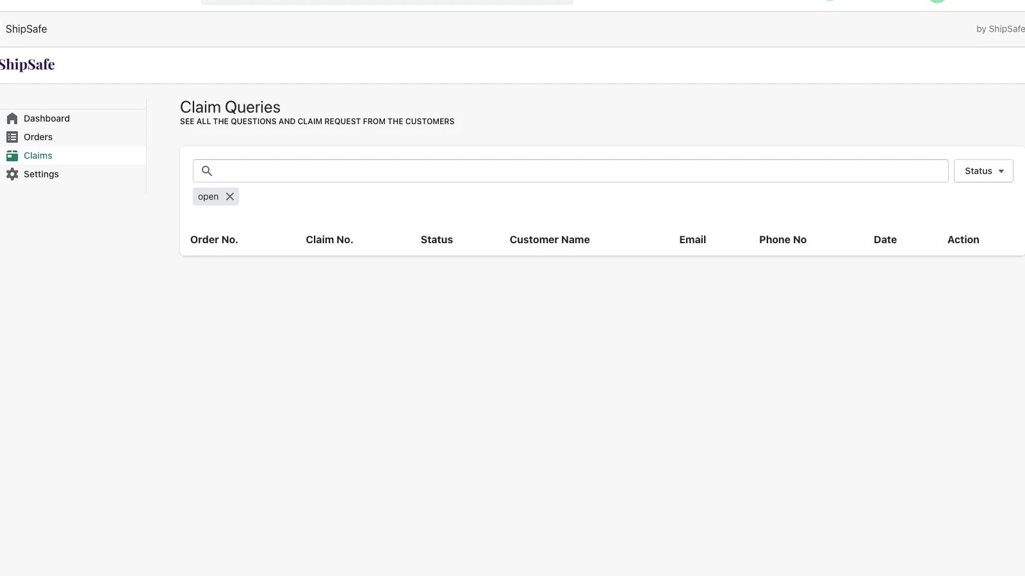The height and width of the screenshot is (576, 1025).
Task: Focus the claims search field
Action: point(570,171)
